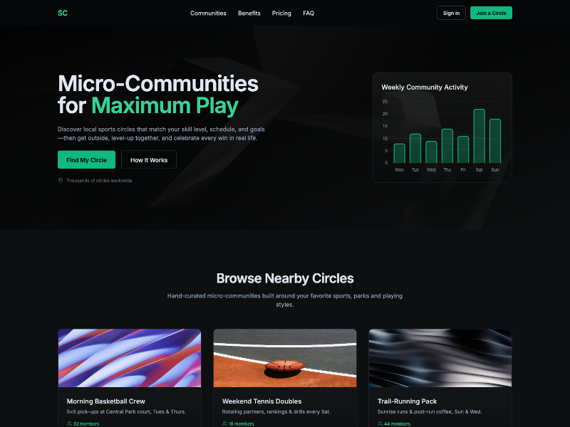Click the '44 members' text
The height and width of the screenshot is (427, 570).
(397, 423)
